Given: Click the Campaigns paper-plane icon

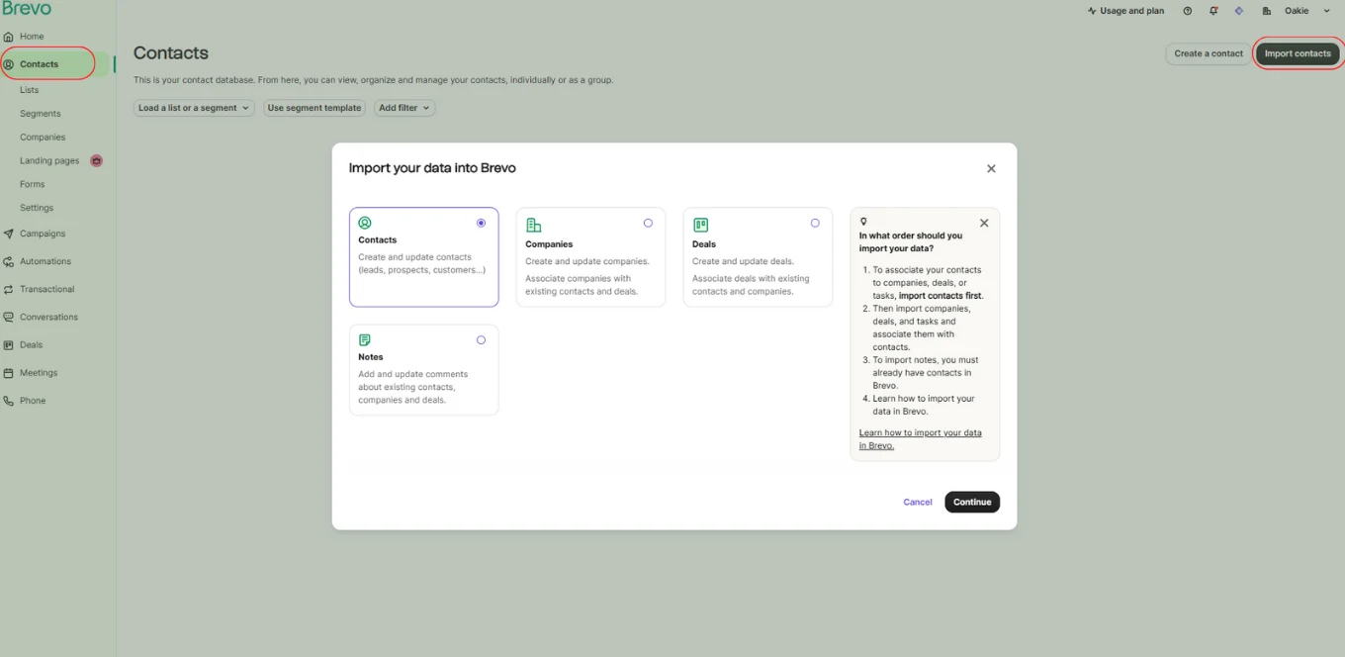Looking at the screenshot, I should tap(9, 235).
